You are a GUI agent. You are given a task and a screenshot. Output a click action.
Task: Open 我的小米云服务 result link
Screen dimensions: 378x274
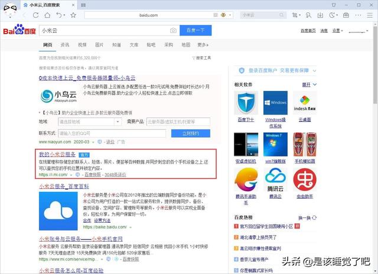(x=57, y=155)
